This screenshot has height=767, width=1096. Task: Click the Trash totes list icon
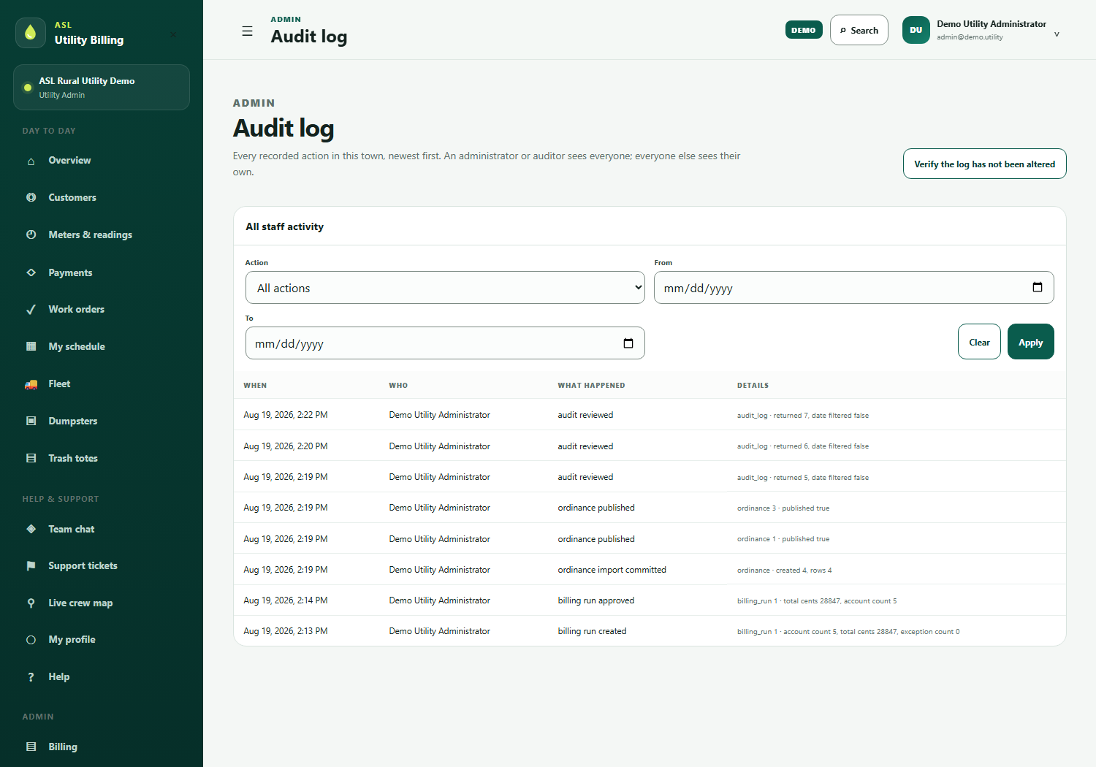pyautogui.click(x=31, y=458)
